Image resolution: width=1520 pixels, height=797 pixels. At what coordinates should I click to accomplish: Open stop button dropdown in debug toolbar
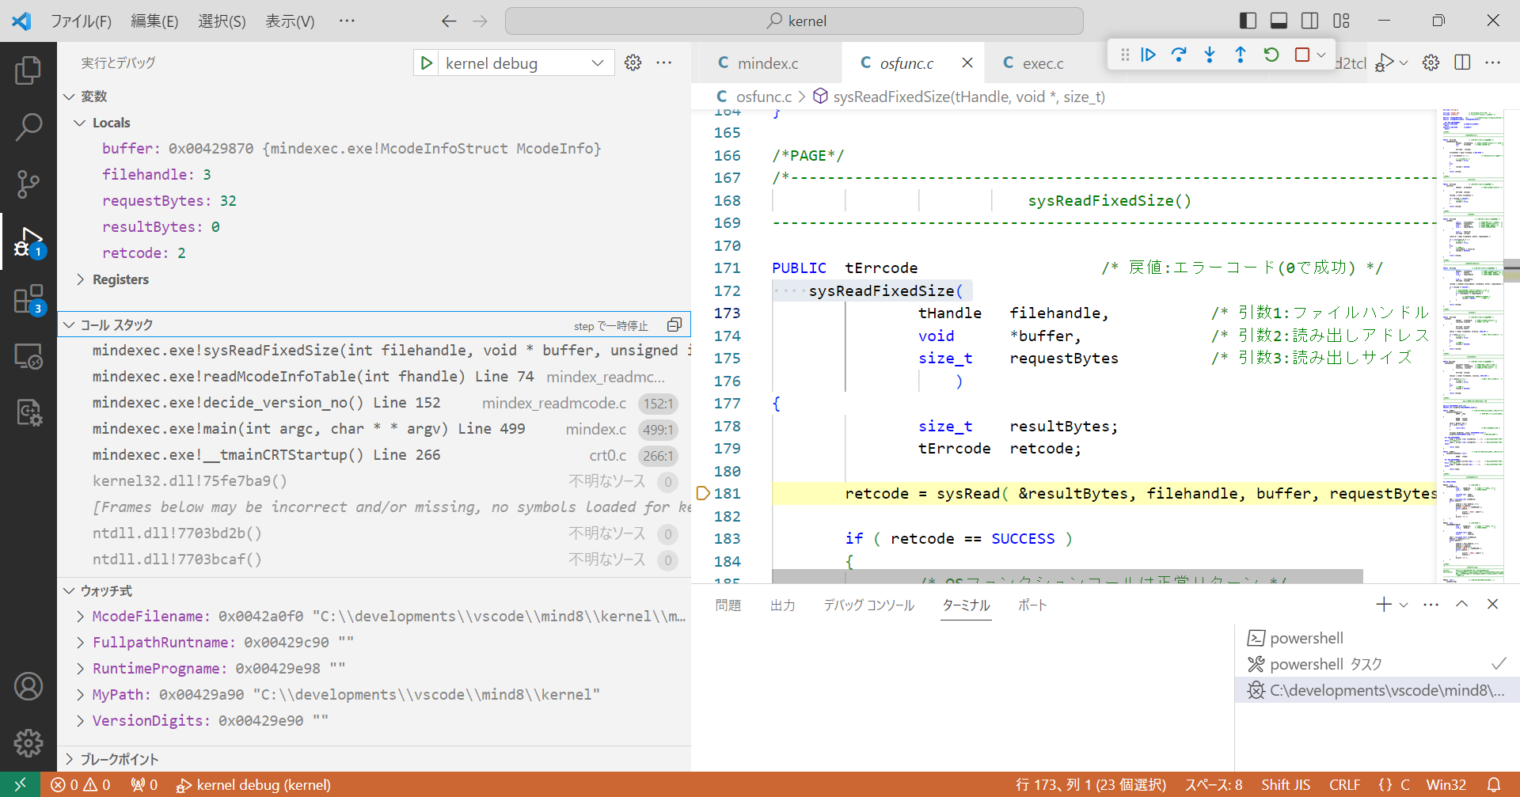coord(1320,55)
